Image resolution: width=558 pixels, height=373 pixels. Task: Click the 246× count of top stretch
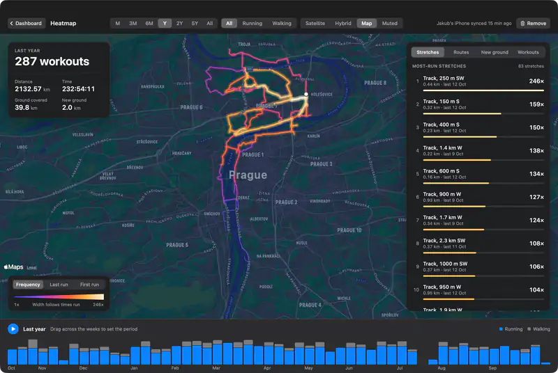pos(536,81)
